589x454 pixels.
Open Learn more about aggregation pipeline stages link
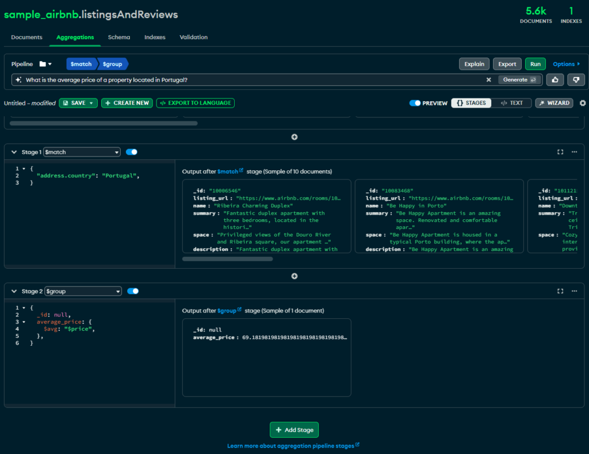pyautogui.click(x=293, y=446)
